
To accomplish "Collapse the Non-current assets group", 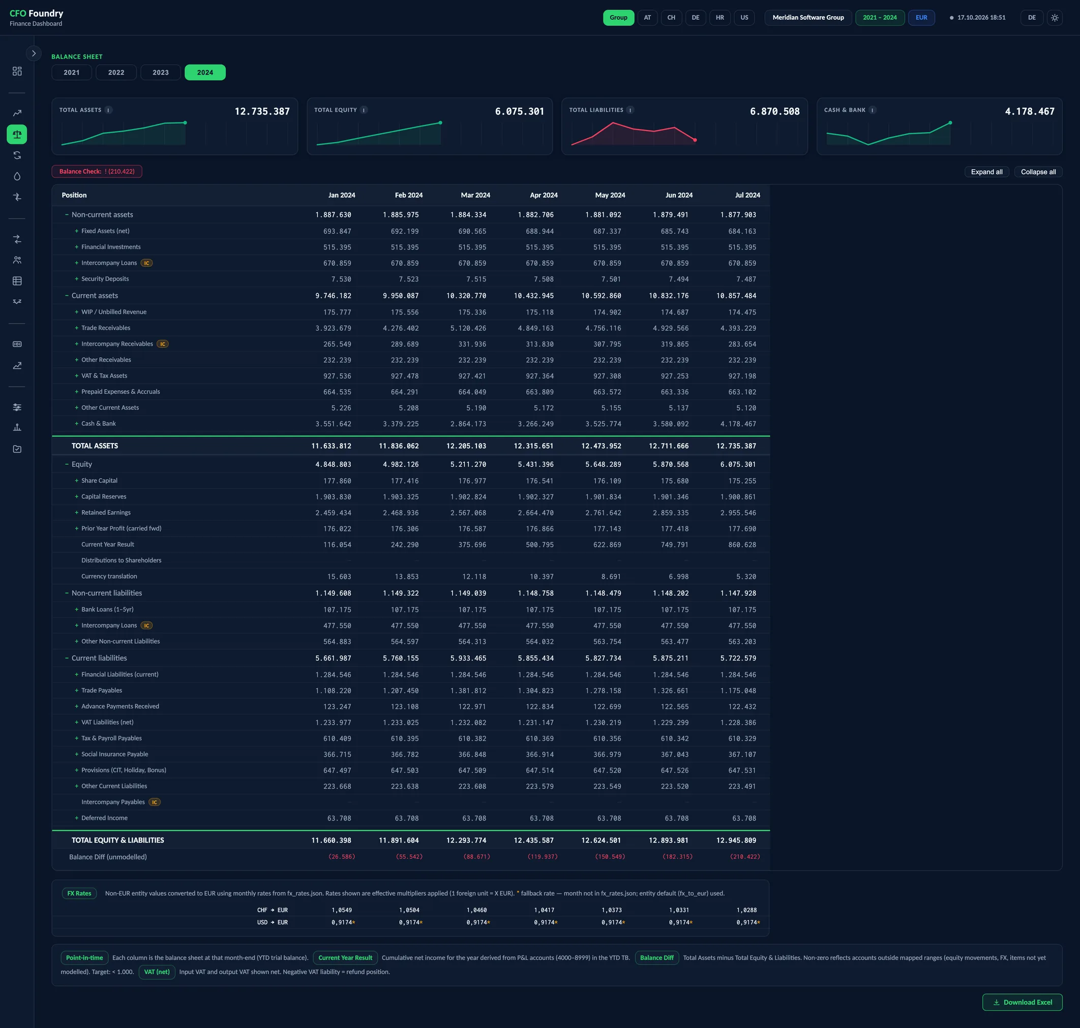I will tap(67, 215).
